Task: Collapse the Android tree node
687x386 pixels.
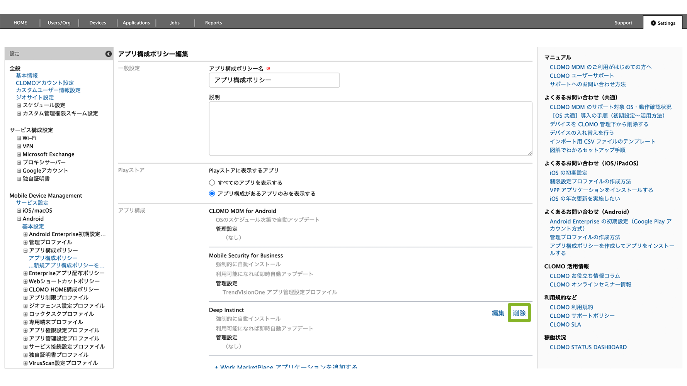Action: pyautogui.click(x=19, y=219)
